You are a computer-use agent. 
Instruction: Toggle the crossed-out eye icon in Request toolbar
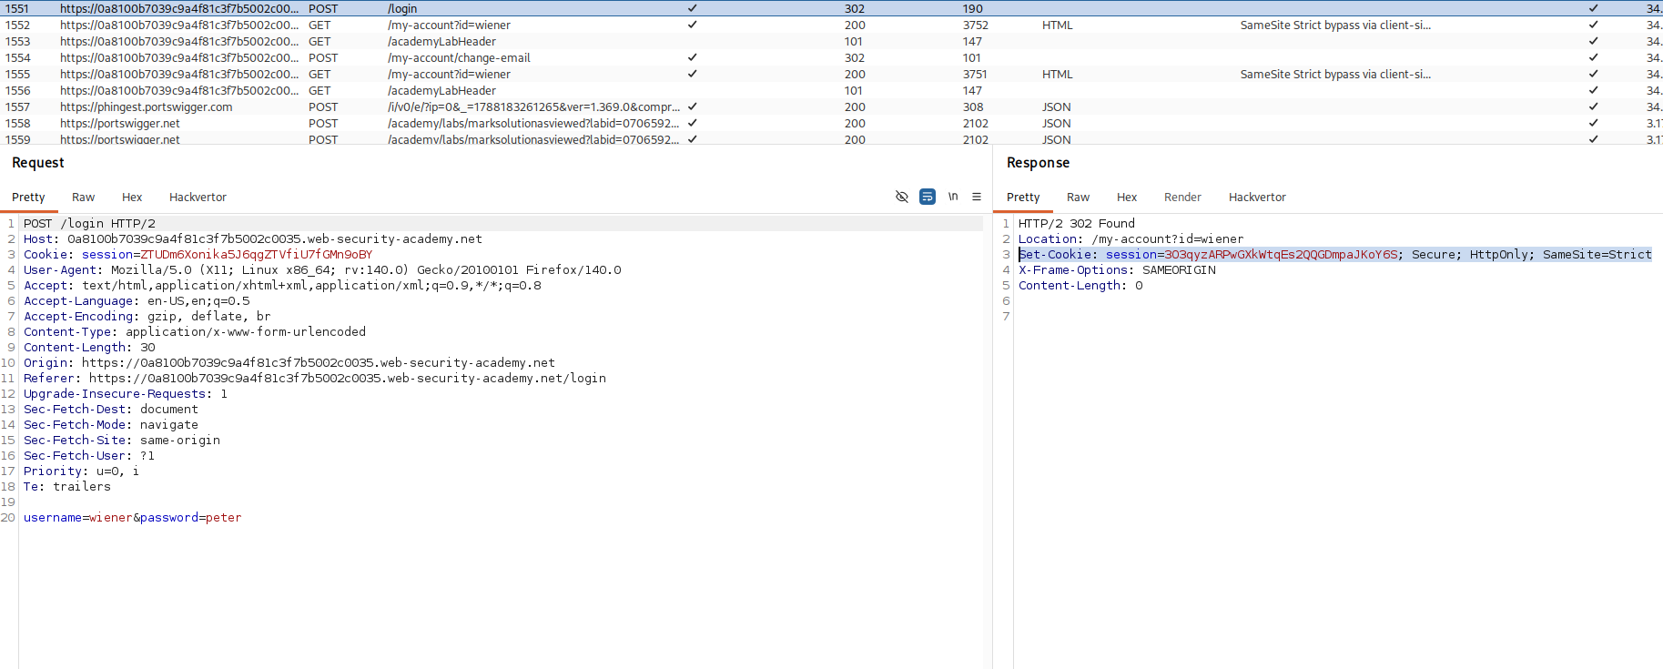coord(902,197)
